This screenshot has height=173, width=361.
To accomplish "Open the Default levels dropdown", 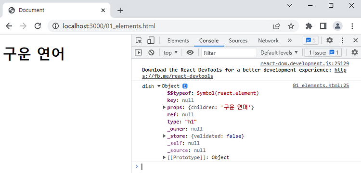I will (279, 52).
